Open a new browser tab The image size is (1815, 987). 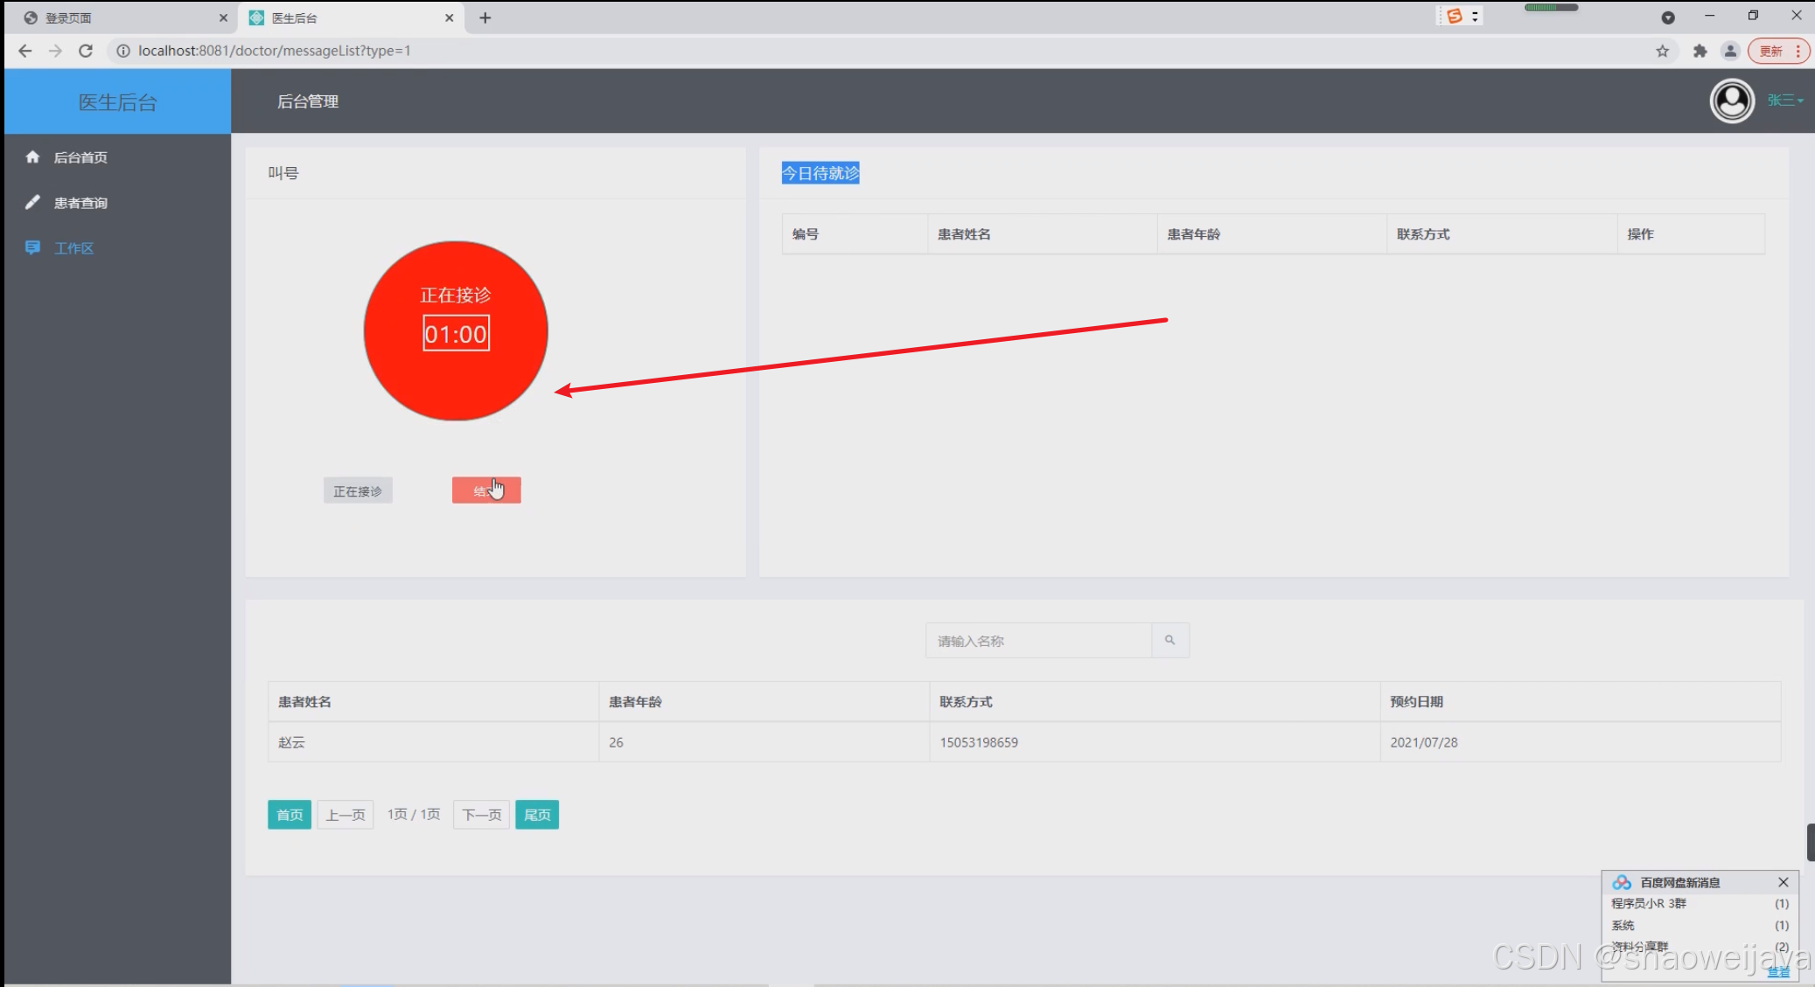(x=485, y=17)
